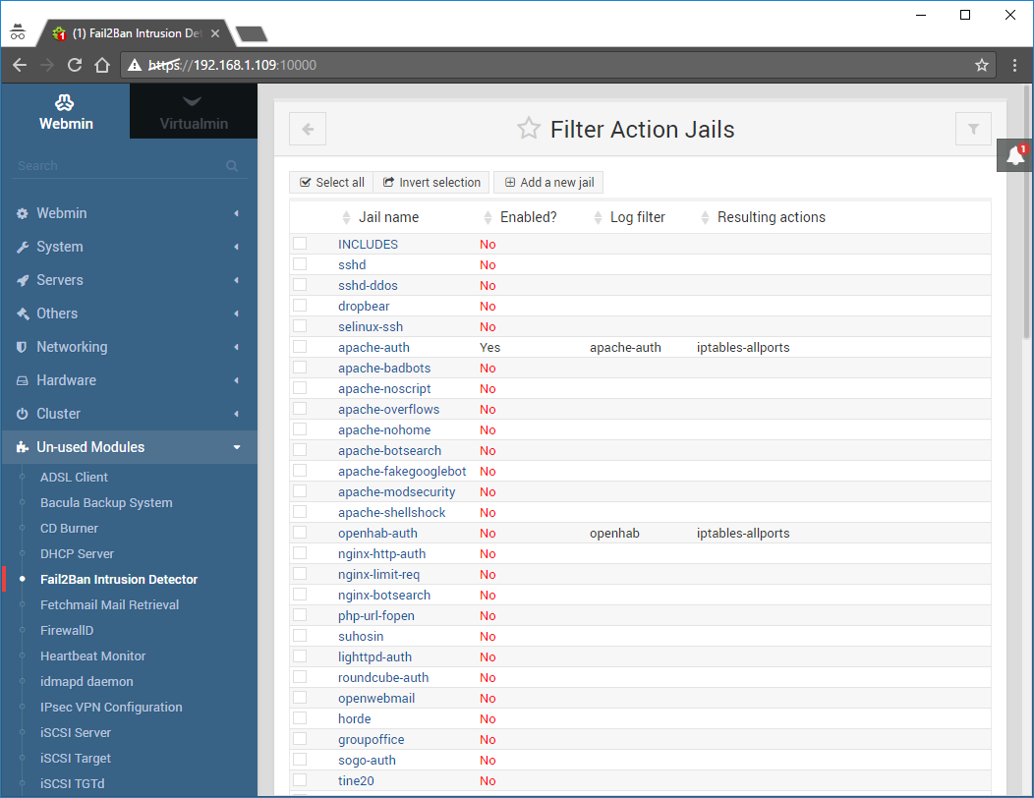This screenshot has width=1034, height=798.
Task: Check the sshd jail checkbox
Action: coord(300,263)
